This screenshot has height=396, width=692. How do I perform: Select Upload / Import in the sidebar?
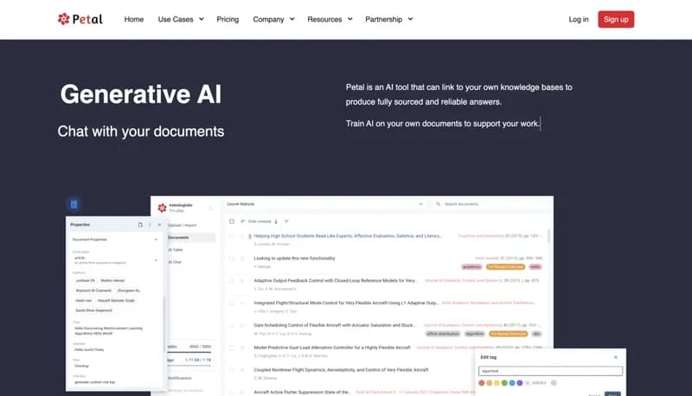183,226
